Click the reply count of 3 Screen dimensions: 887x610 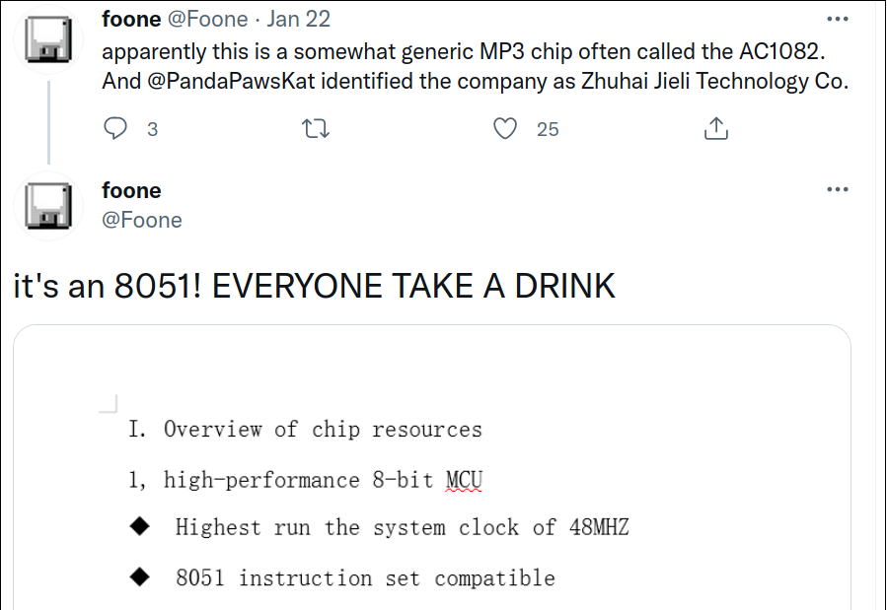click(x=152, y=129)
